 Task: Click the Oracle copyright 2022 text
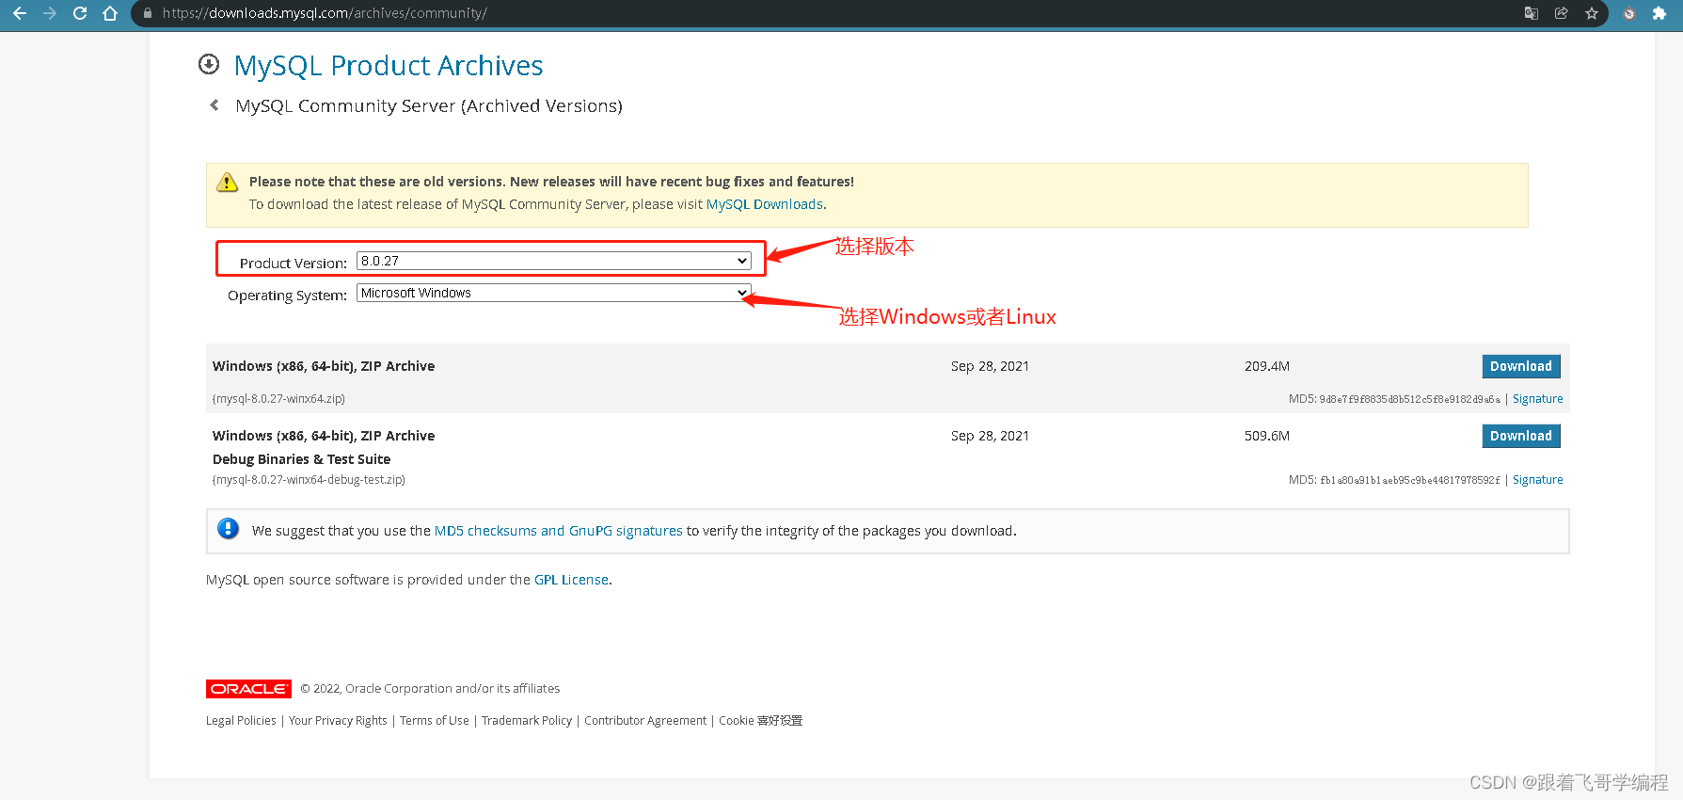coord(430,689)
